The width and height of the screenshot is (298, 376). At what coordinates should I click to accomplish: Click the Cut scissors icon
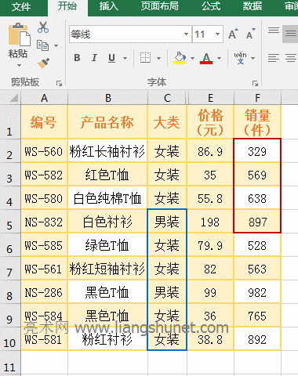43,27
